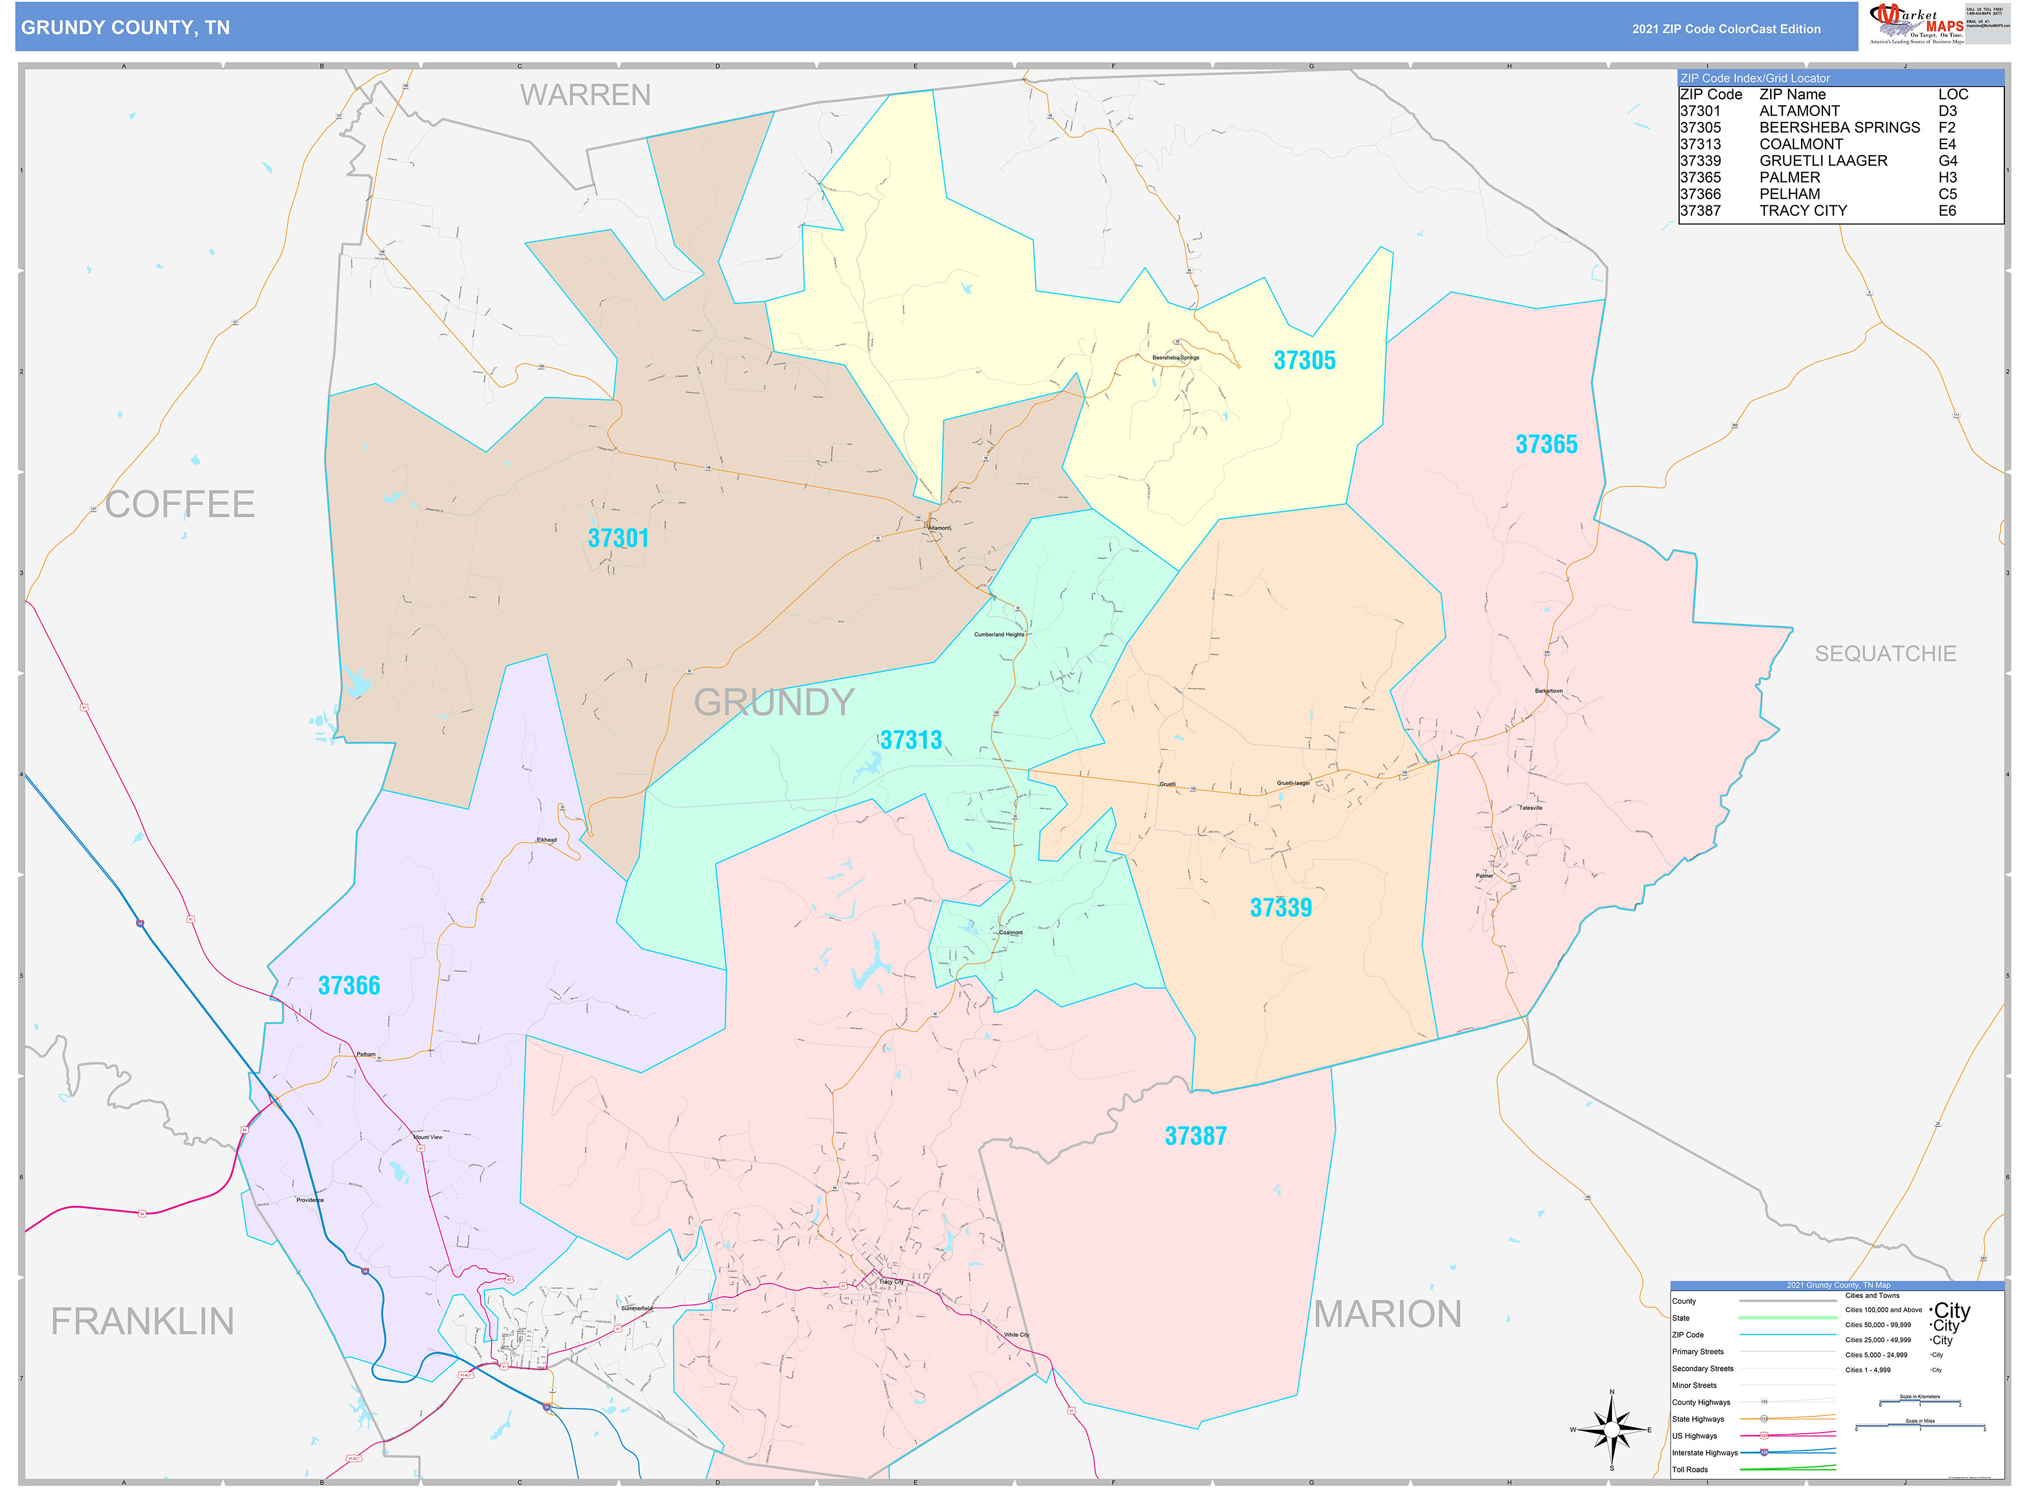Select the 37301 ZIP label on map
This screenshot has width=2021, height=1488.
click(618, 539)
